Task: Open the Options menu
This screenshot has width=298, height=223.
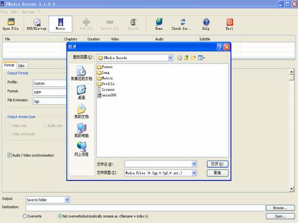Action: tap(28, 12)
